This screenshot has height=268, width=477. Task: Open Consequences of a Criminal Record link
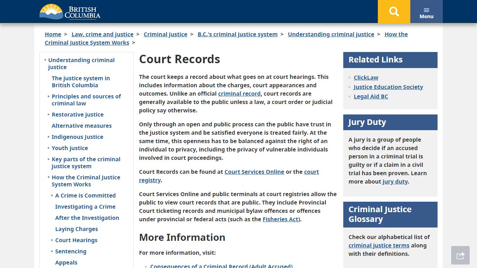221,266
